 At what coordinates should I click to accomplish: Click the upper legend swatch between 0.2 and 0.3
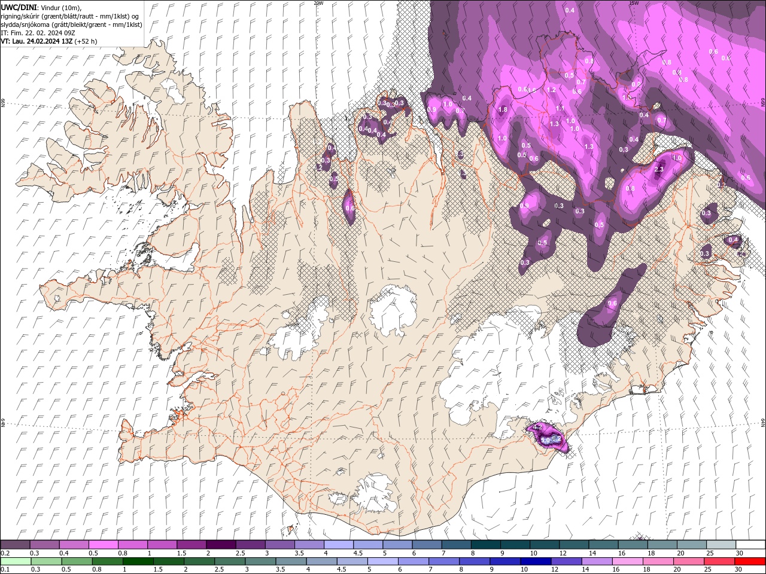[15, 545]
